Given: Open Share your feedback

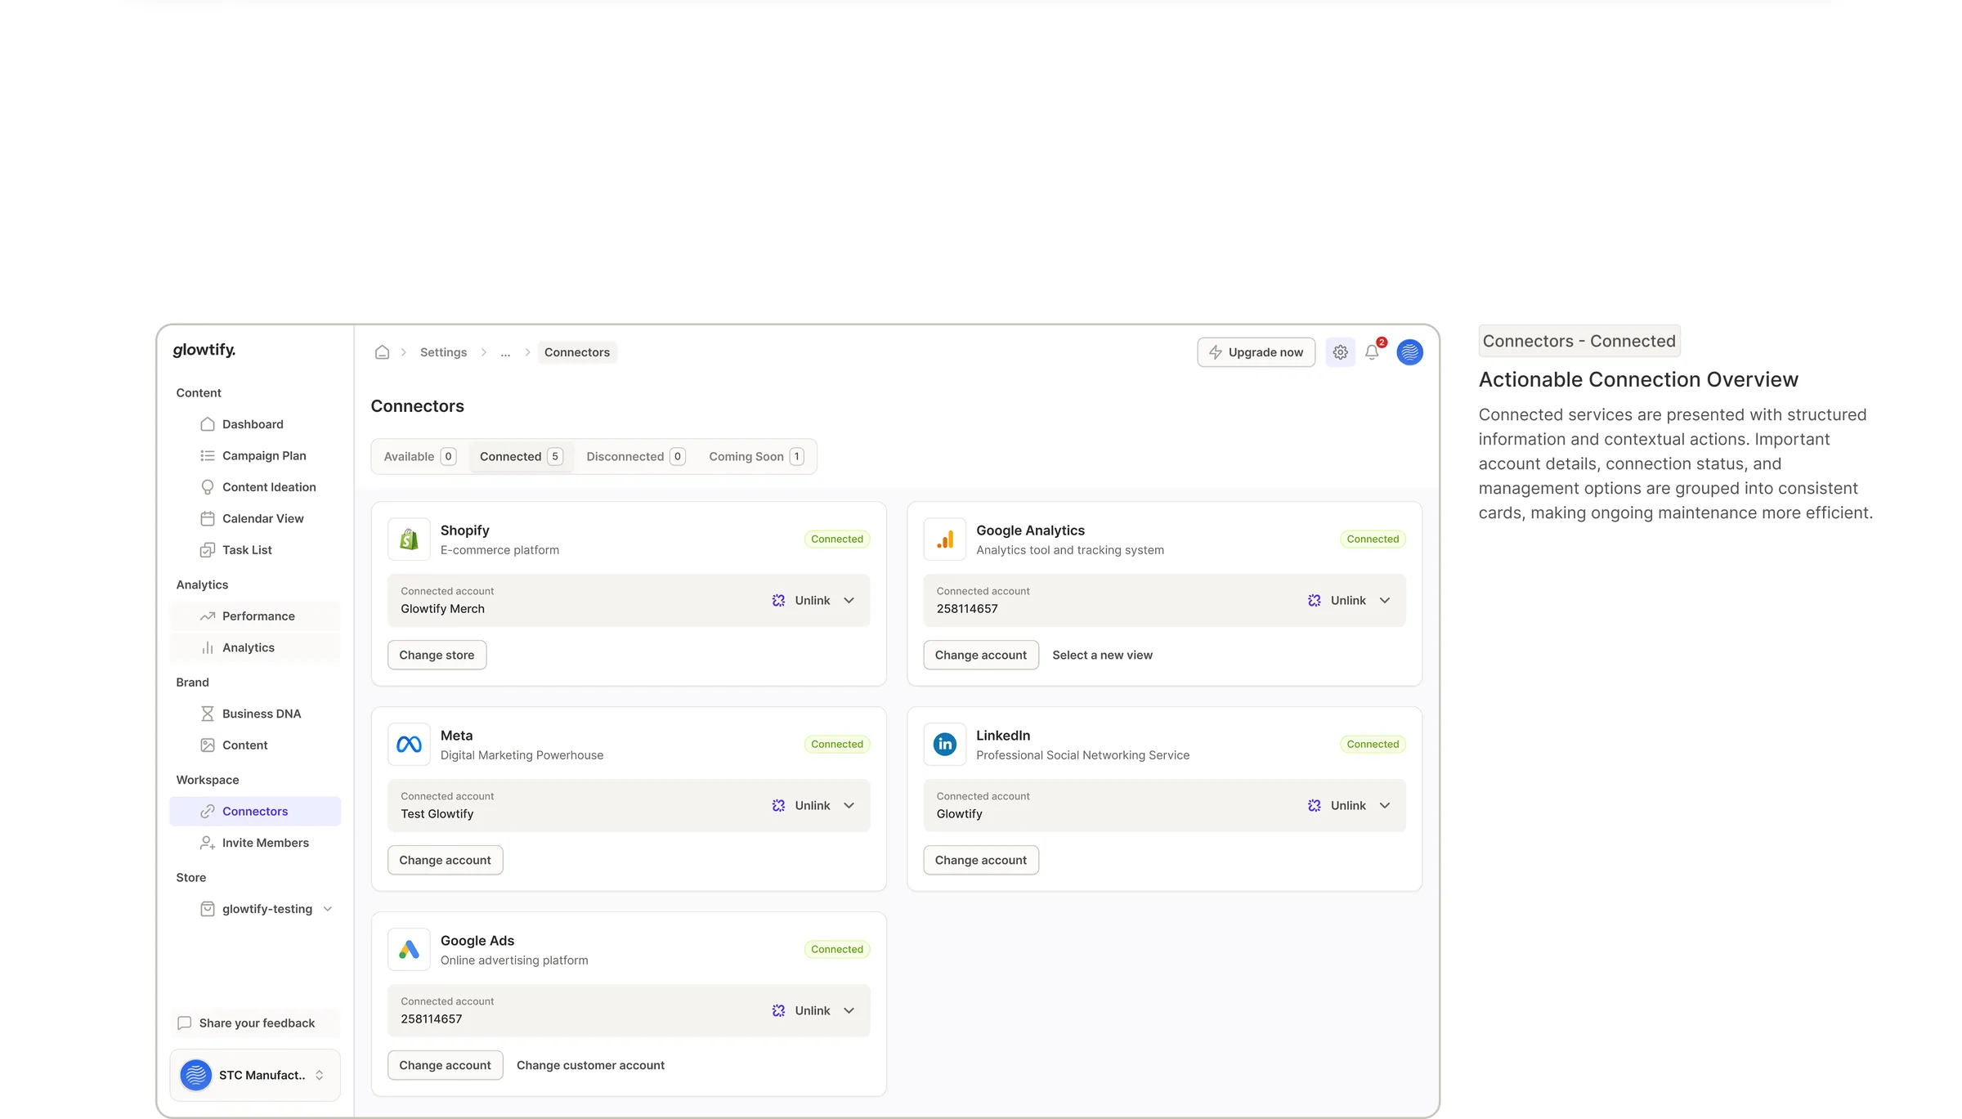Looking at the screenshot, I should [255, 1023].
